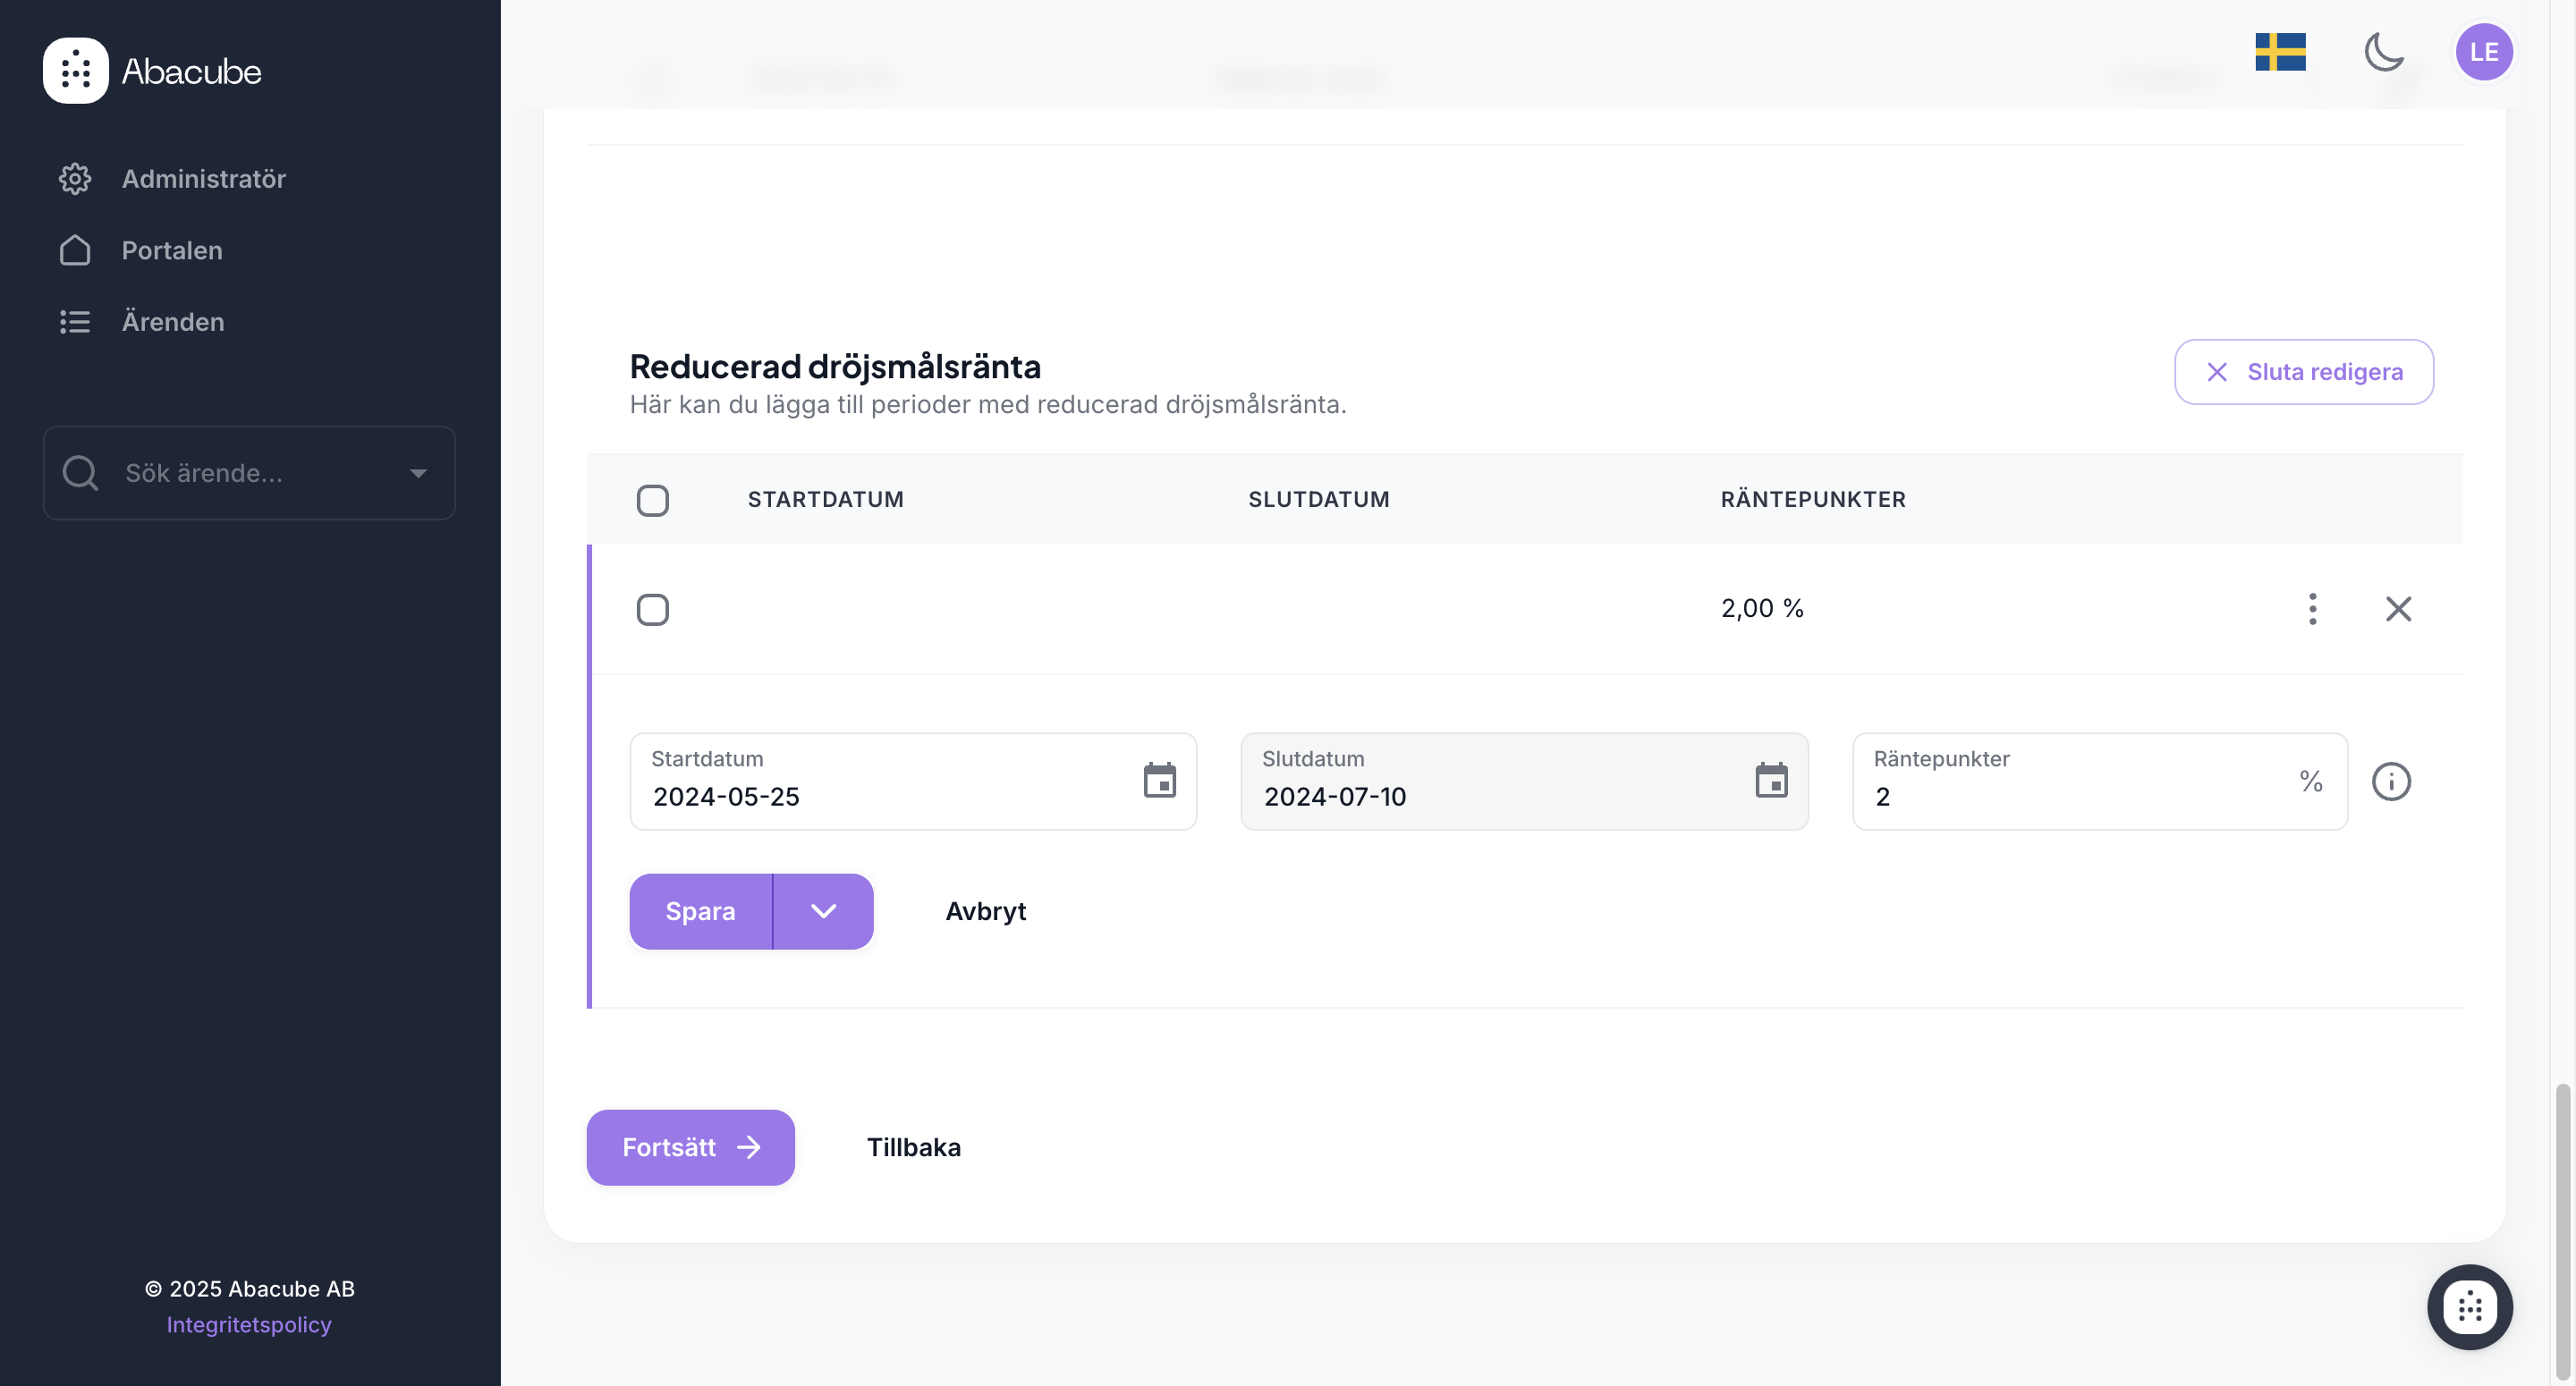Viewport: 2576px width, 1386px height.
Task: Open the Integritetspolicy link
Action: [249, 1324]
